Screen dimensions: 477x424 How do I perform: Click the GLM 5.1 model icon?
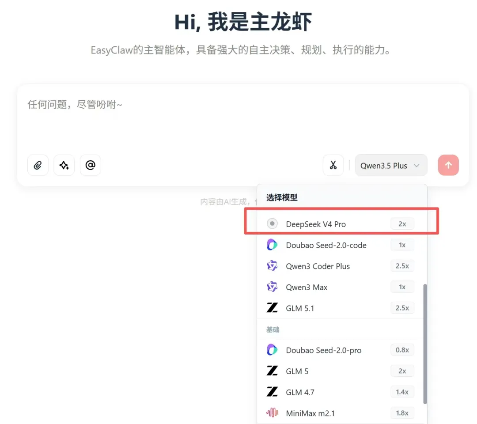272,308
